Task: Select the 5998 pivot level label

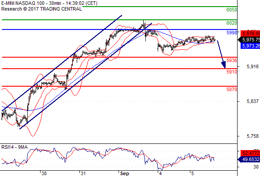Action: [232, 33]
